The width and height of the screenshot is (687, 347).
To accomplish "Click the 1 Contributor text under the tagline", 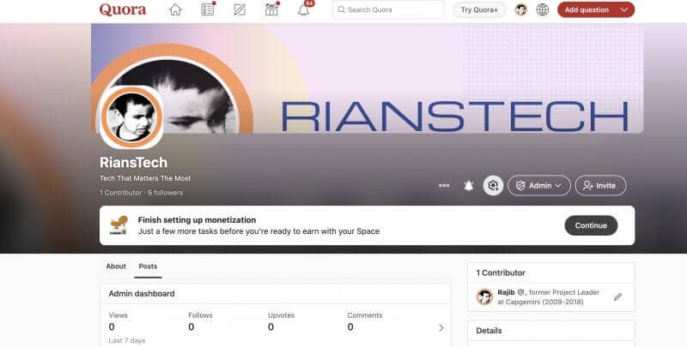I will [121, 193].
